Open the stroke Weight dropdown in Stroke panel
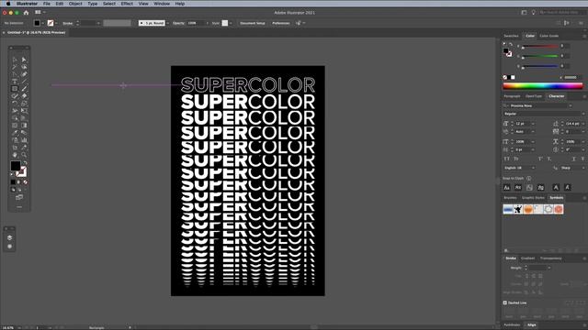The width and height of the screenshot is (588, 330). (549, 268)
